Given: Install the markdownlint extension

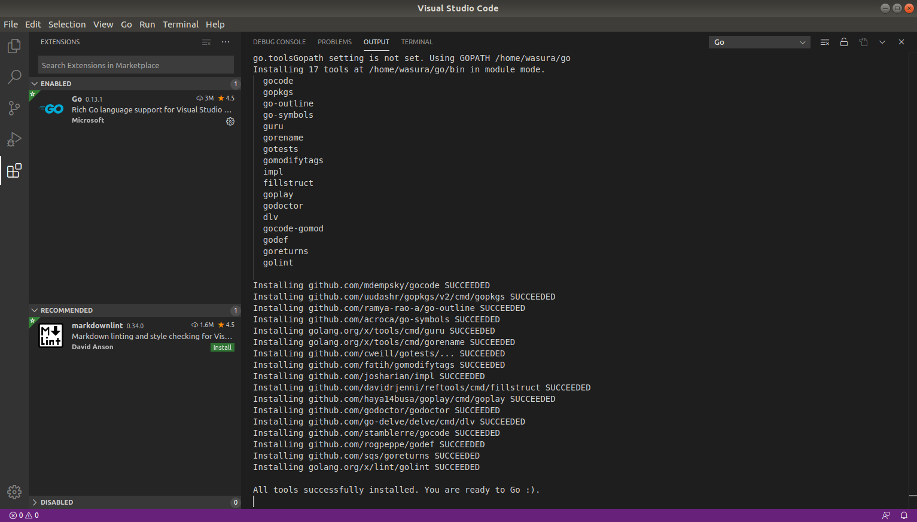Looking at the screenshot, I should tap(223, 347).
